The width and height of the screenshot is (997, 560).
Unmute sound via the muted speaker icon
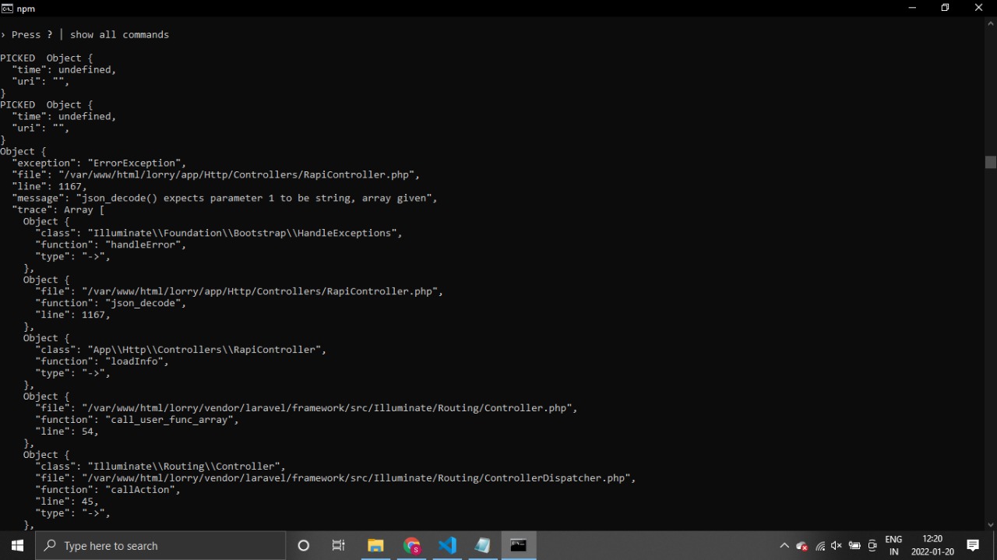(837, 546)
